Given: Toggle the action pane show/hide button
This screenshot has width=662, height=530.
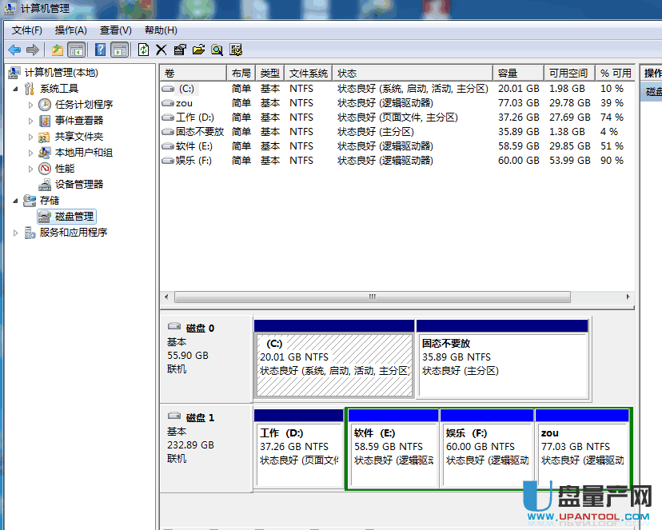Looking at the screenshot, I should [x=120, y=50].
